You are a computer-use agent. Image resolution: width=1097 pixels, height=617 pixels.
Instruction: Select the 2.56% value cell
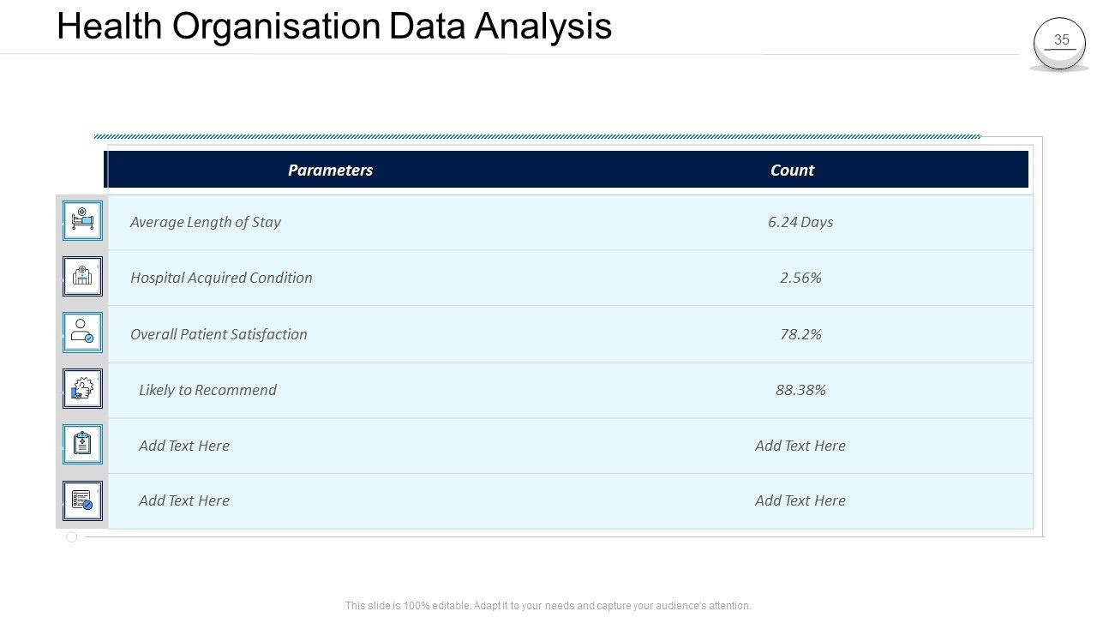click(800, 278)
